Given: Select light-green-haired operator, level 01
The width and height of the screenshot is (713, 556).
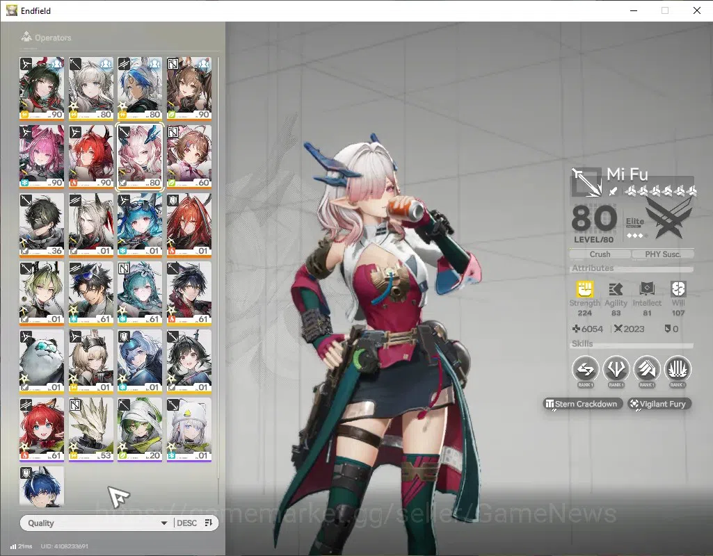Looking at the screenshot, I should [x=41, y=293].
